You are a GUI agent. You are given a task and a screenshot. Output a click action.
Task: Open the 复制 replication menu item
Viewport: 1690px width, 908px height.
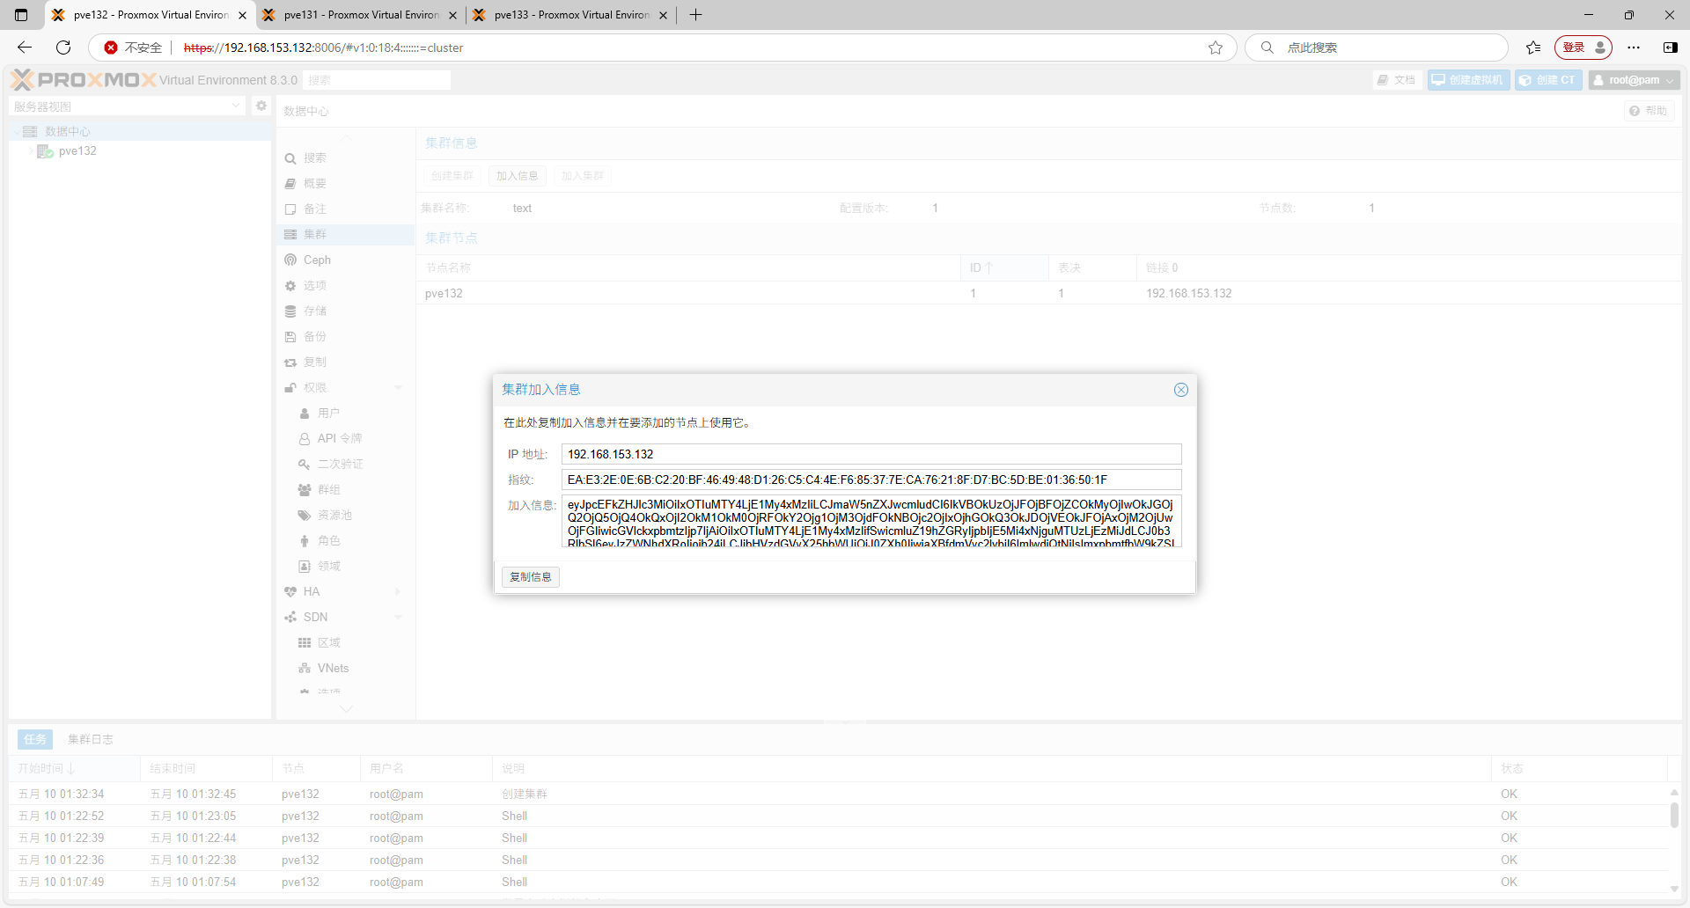click(x=345, y=362)
